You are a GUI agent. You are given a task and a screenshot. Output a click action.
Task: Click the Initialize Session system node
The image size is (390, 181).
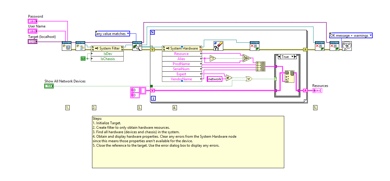(x=67, y=46)
